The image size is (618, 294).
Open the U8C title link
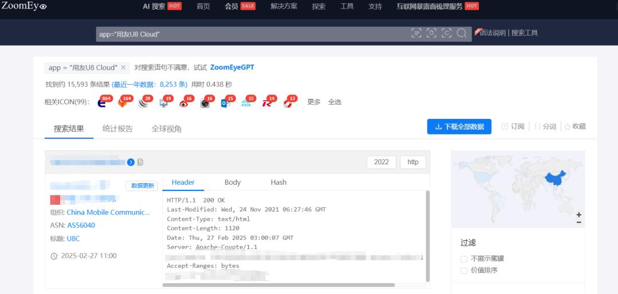(x=73, y=239)
